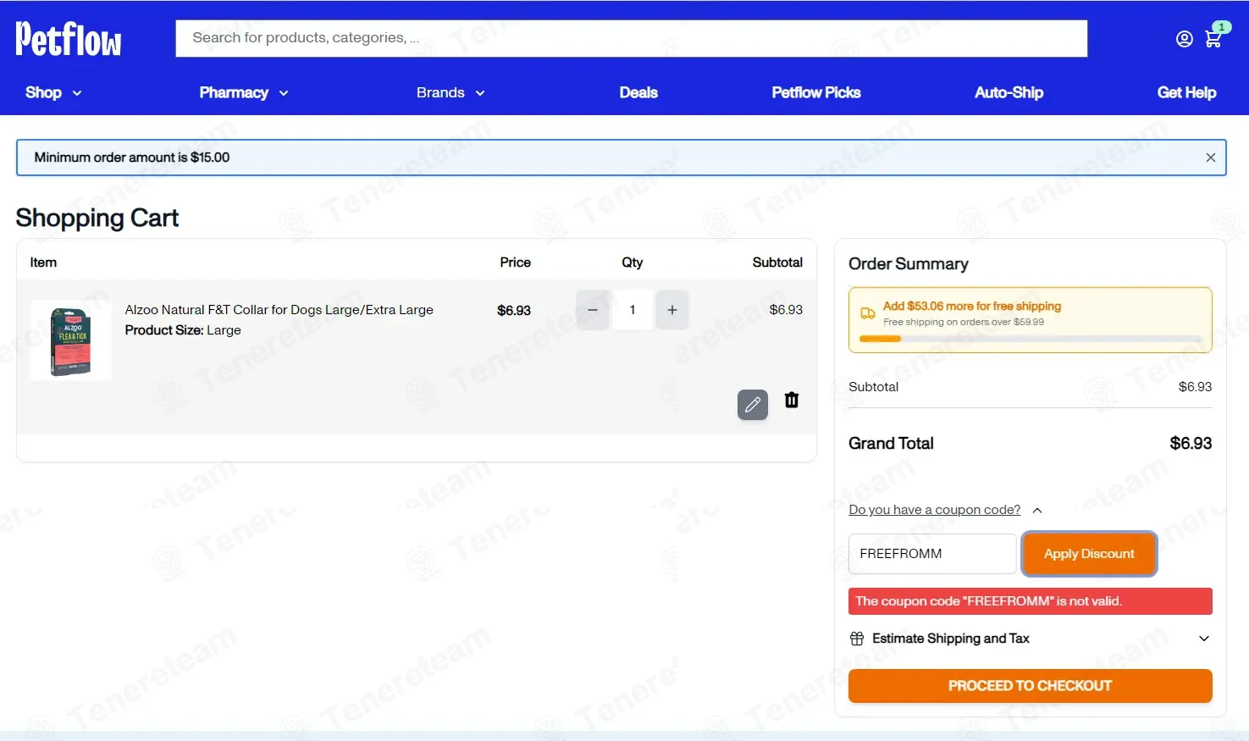Click the Petflow logo
The image size is (1249, 741).
point(69,39)
